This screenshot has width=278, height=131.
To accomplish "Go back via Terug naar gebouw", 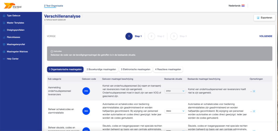I will tap(55, 20).
